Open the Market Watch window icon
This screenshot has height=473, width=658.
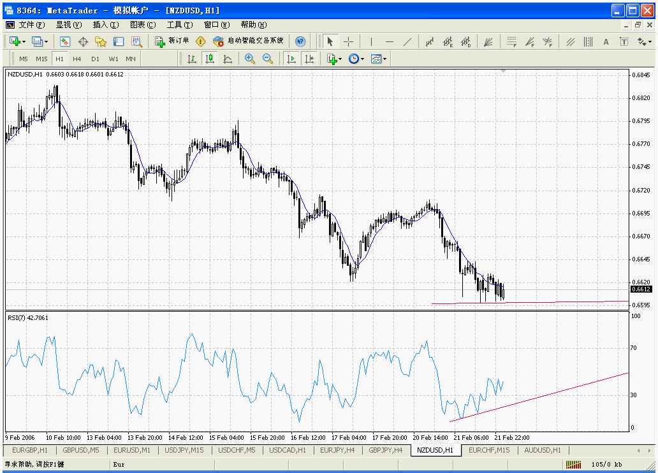tap(64, 41)
